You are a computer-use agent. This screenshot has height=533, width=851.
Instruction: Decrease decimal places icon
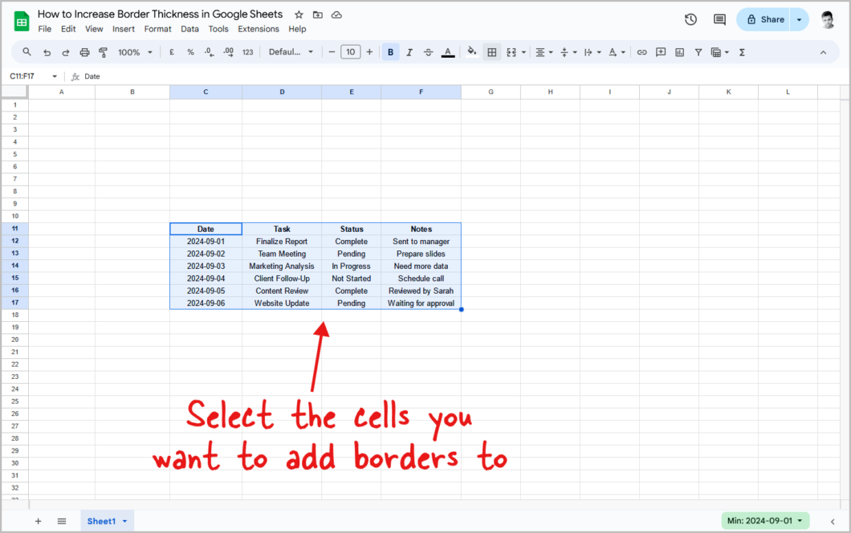[209, 52]
